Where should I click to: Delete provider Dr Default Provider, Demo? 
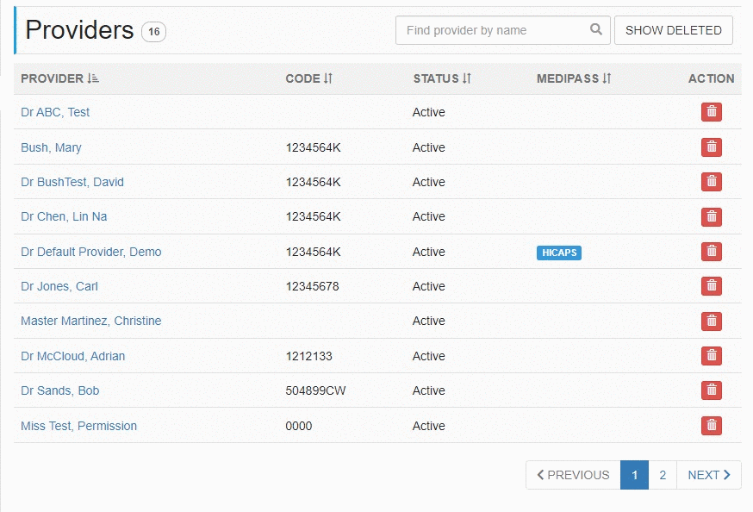click(x=712, y=251)
